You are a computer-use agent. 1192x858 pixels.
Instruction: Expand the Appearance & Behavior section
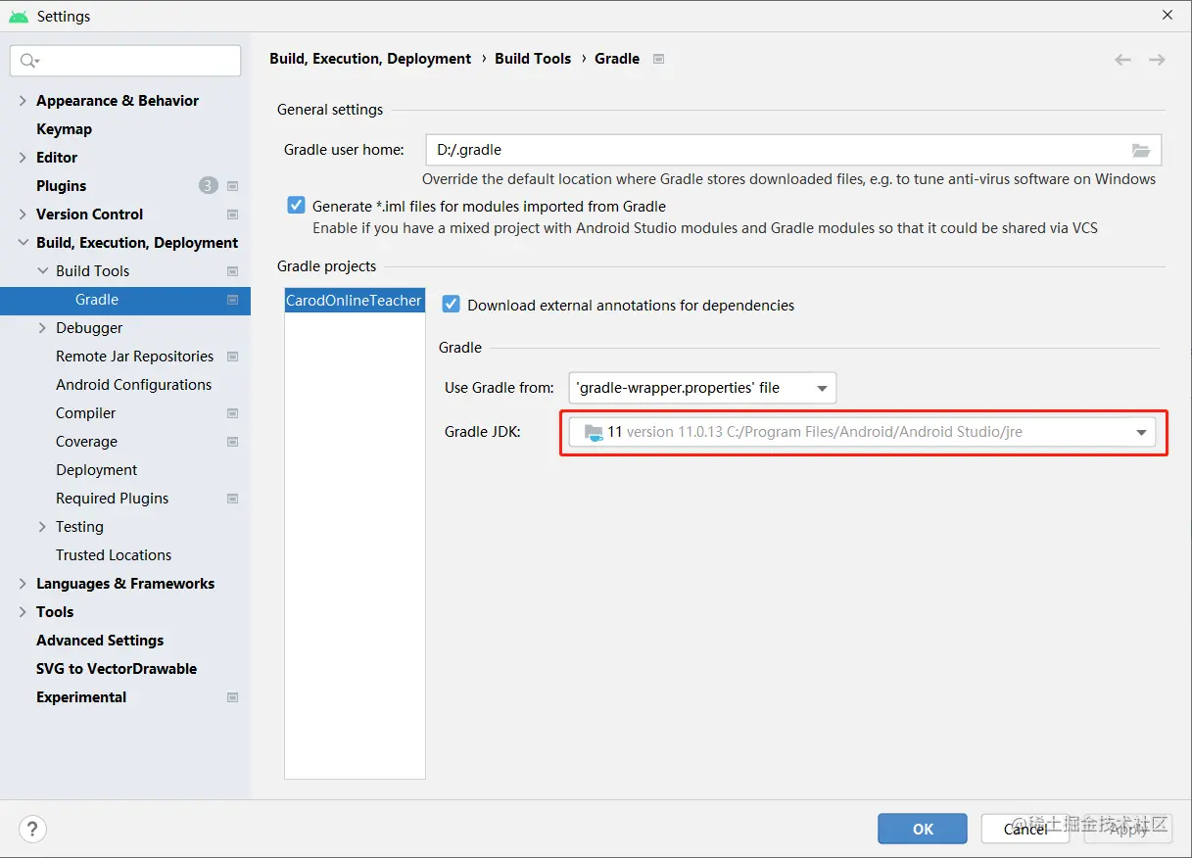pyautogui.click(x=23, y=101)
